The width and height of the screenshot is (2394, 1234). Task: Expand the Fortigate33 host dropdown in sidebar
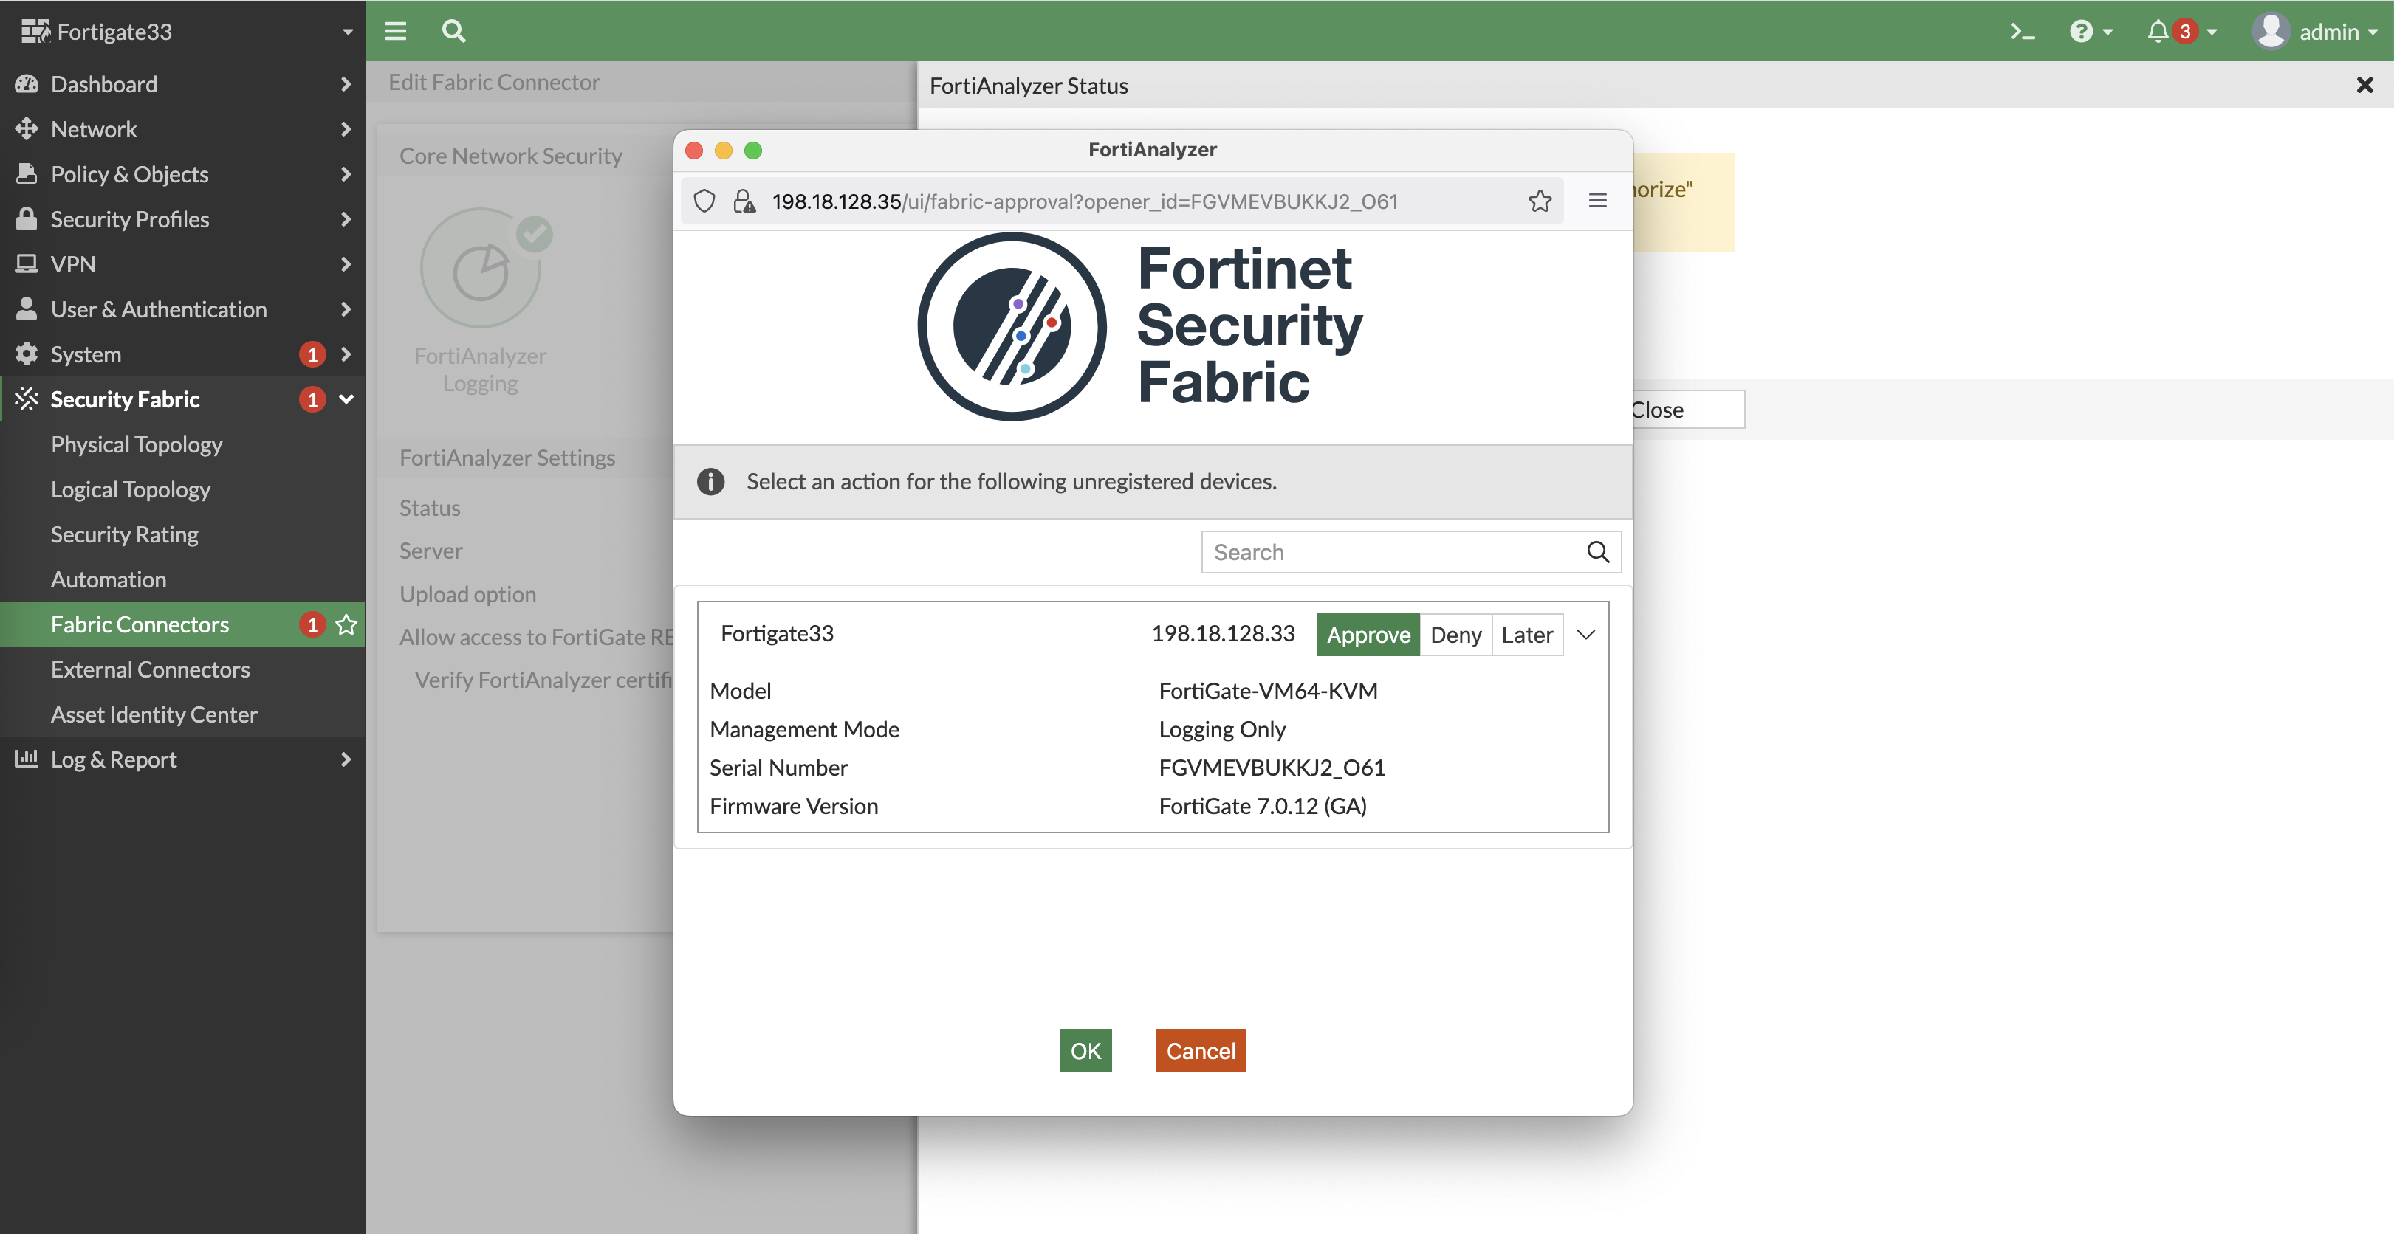tap(348, 32)
